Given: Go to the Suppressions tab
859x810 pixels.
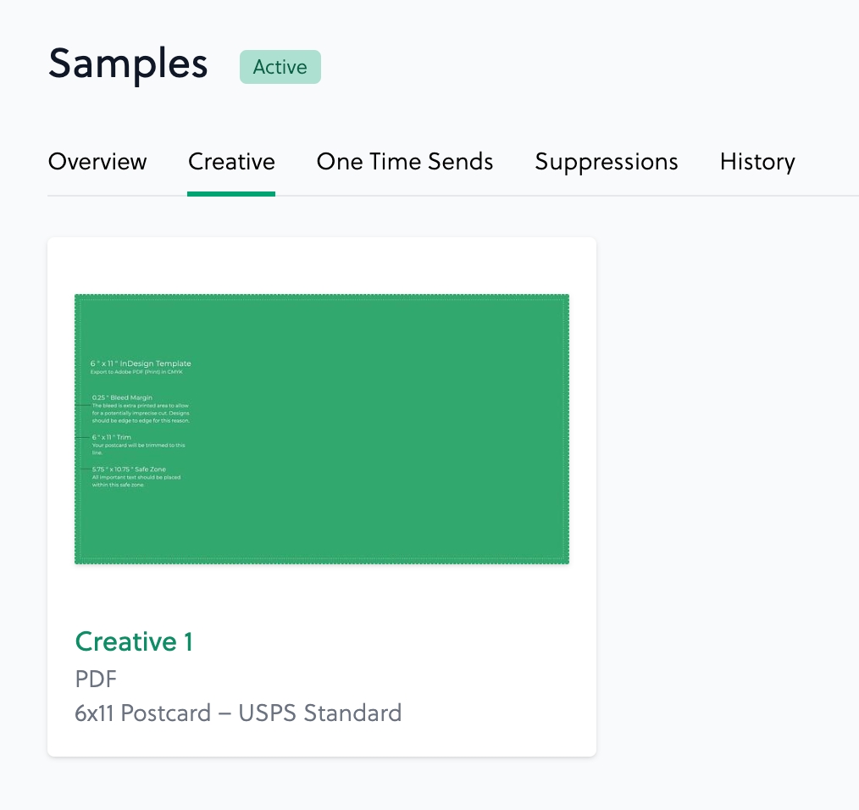Looking at the screenshot, I should tap(607, 162).
